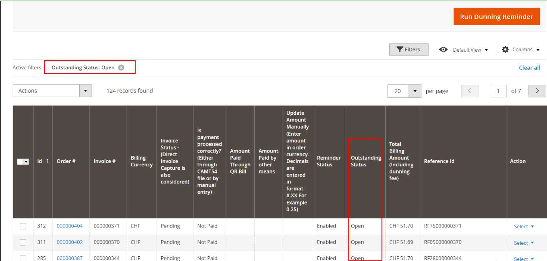Open Select action for row 312
The image size is (547, 261).
524,227
